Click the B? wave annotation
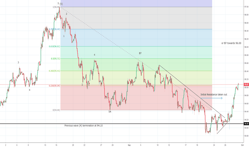Image resolution: width=249 pixels, height=147 pixels. click(x=140, y=53)
